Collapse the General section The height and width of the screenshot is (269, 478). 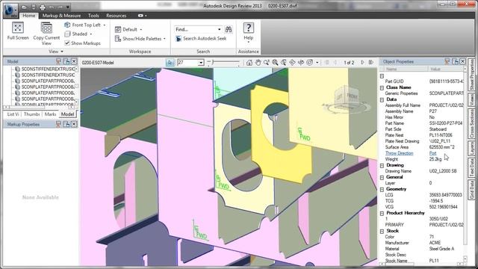click(x=382, y=177)
